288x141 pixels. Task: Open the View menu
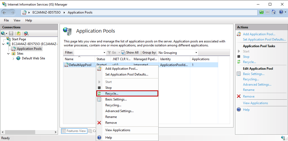pos(17,20)
